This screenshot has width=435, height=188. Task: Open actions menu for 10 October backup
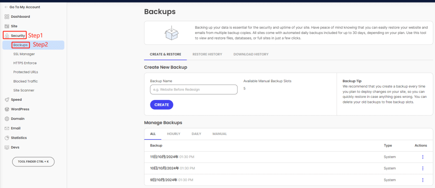pyautogui.click(x=422, y=168)
